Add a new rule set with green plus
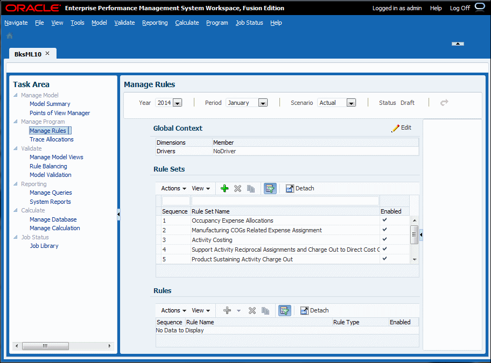The image size is (491, 363). click(x=225, y=189)
